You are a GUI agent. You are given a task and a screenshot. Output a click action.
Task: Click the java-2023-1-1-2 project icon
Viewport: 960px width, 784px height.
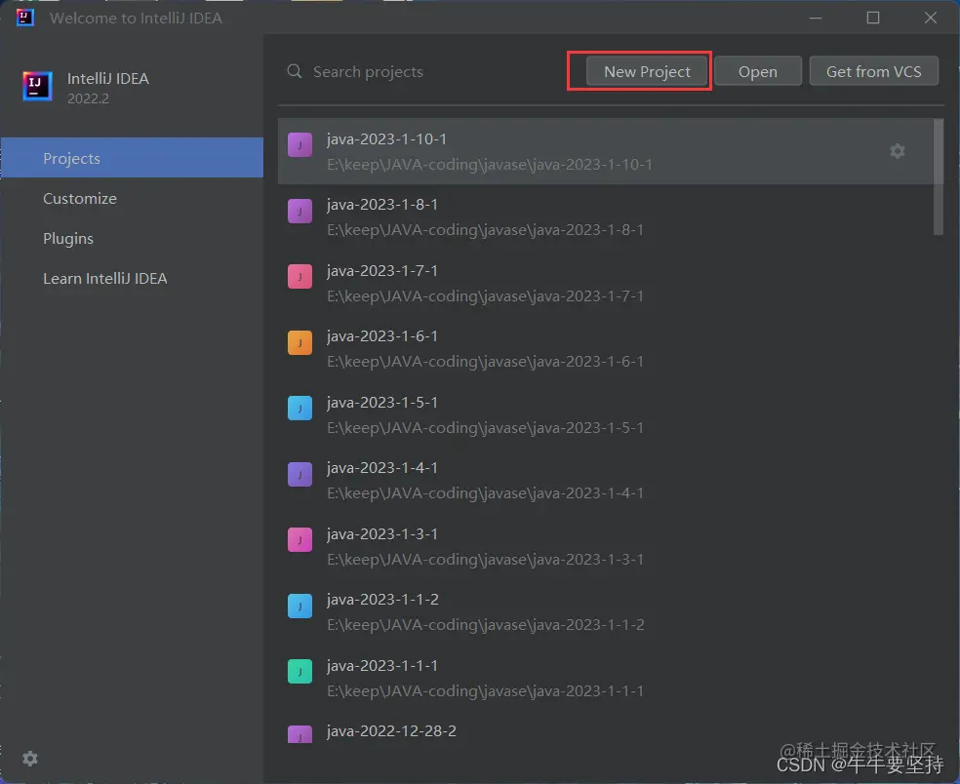[300, 606]
